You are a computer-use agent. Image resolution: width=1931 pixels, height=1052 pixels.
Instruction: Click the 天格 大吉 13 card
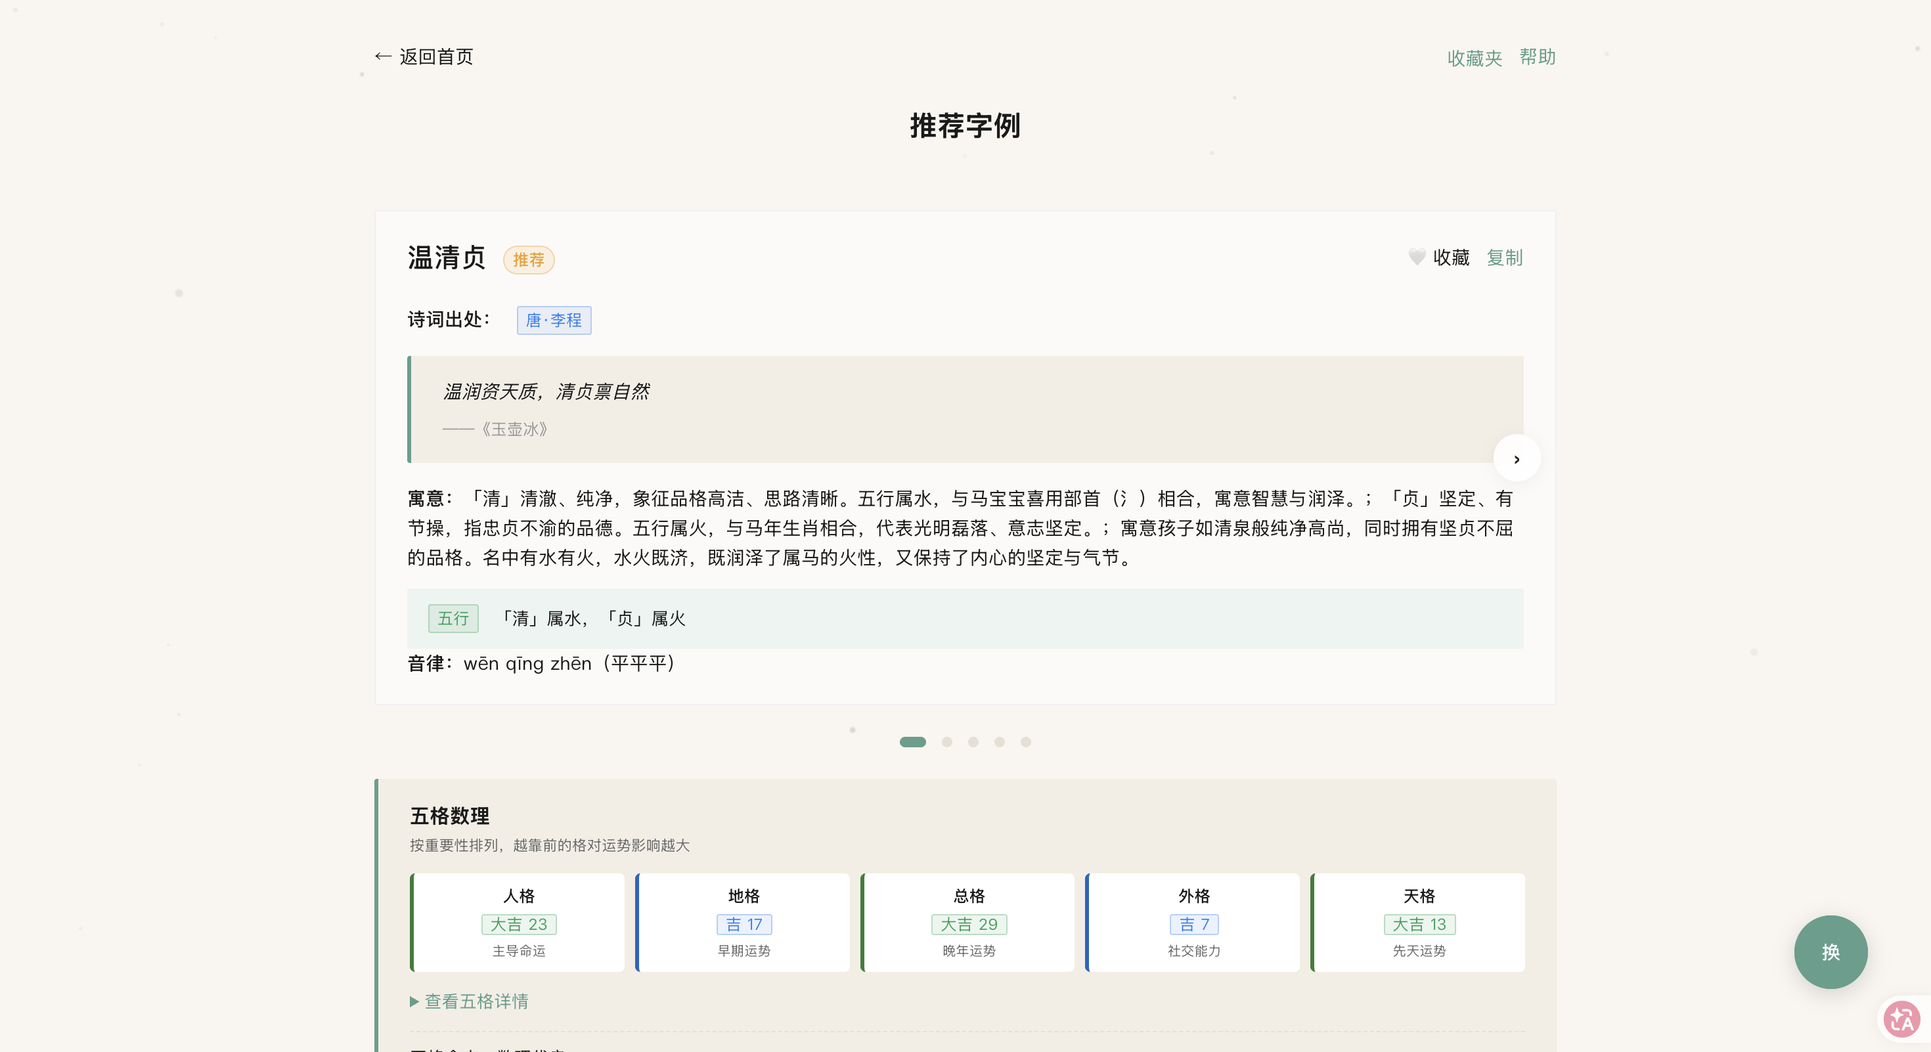(x=1418, y=923)
